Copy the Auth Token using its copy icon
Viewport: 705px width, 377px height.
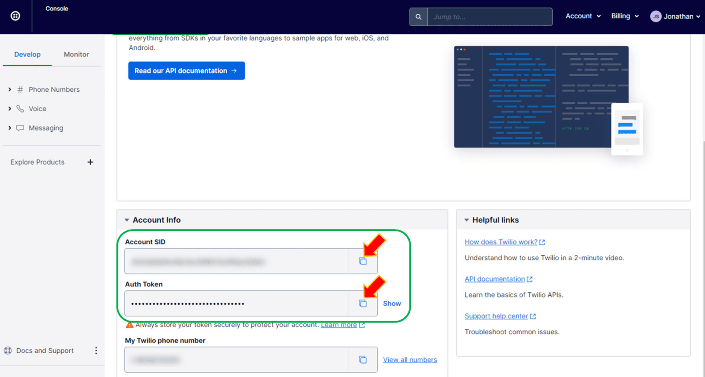pos(363,303)
